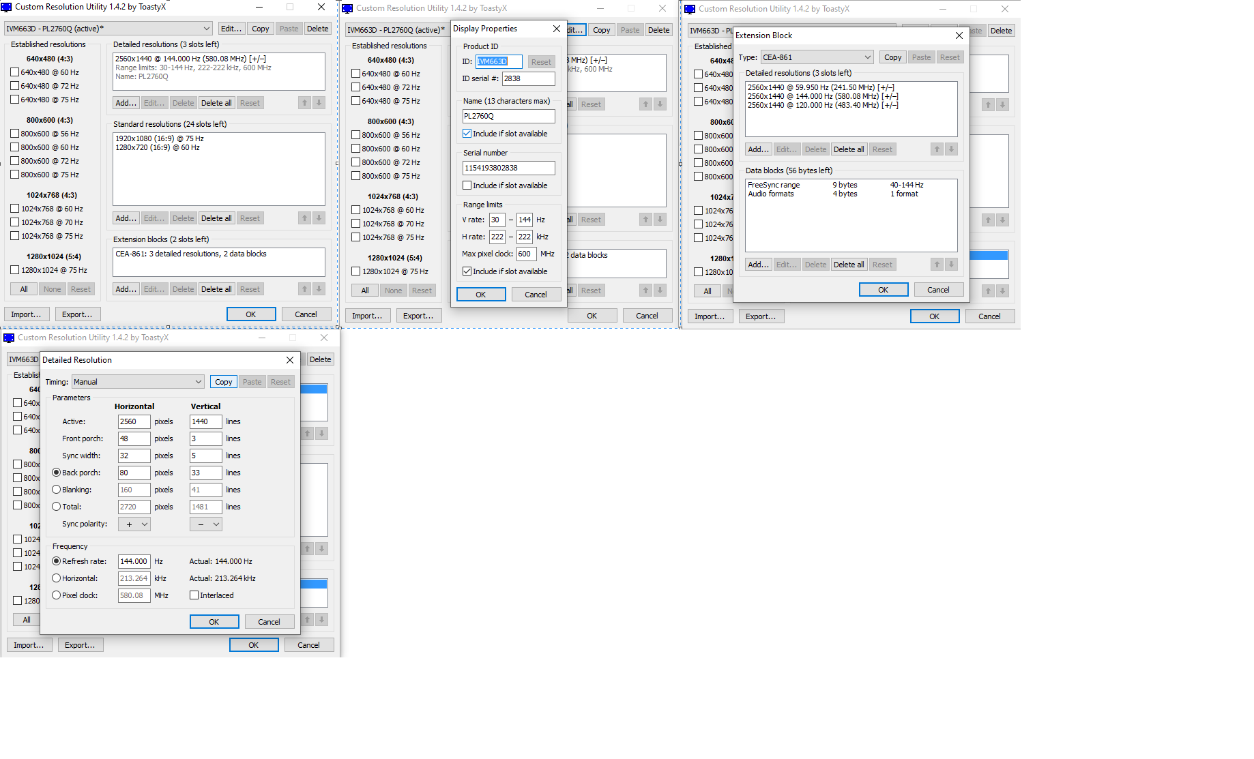
Task: Select the Horizontal kHz frequency radio option
Action: click(57, 578)
